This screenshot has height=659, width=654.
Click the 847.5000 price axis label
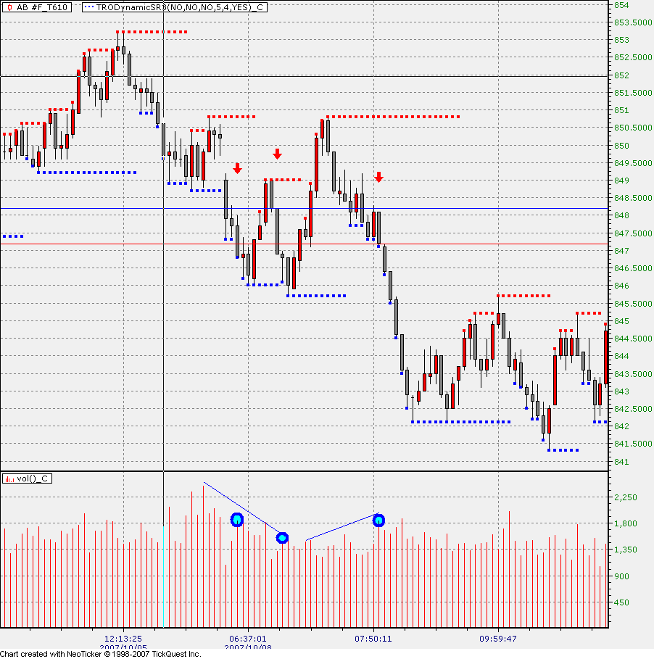point(633,233)
